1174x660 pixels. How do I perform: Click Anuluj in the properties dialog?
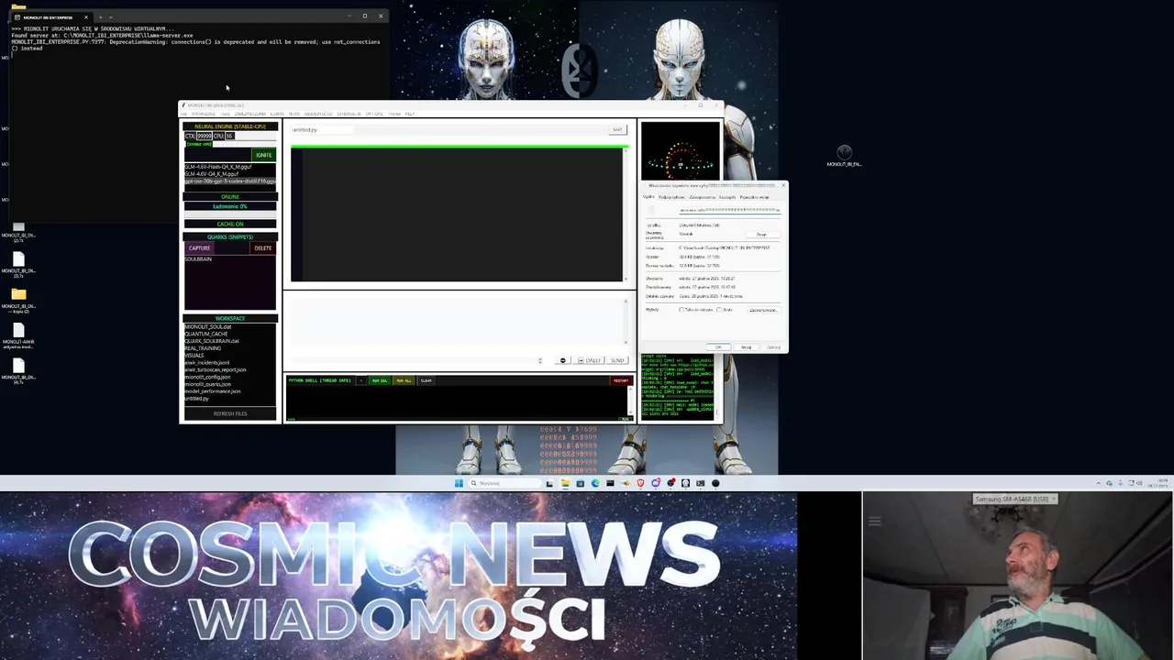pos(746,347)
